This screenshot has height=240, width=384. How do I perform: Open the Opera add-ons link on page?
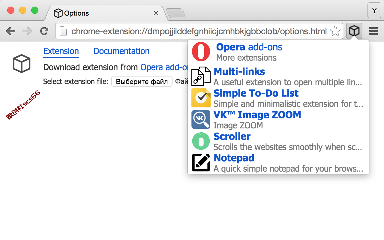[x=164, y=67]
